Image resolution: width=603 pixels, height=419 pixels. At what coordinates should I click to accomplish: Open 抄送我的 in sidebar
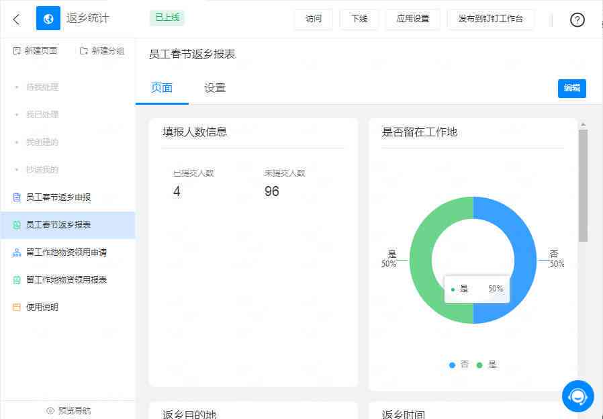click(42, 169)
